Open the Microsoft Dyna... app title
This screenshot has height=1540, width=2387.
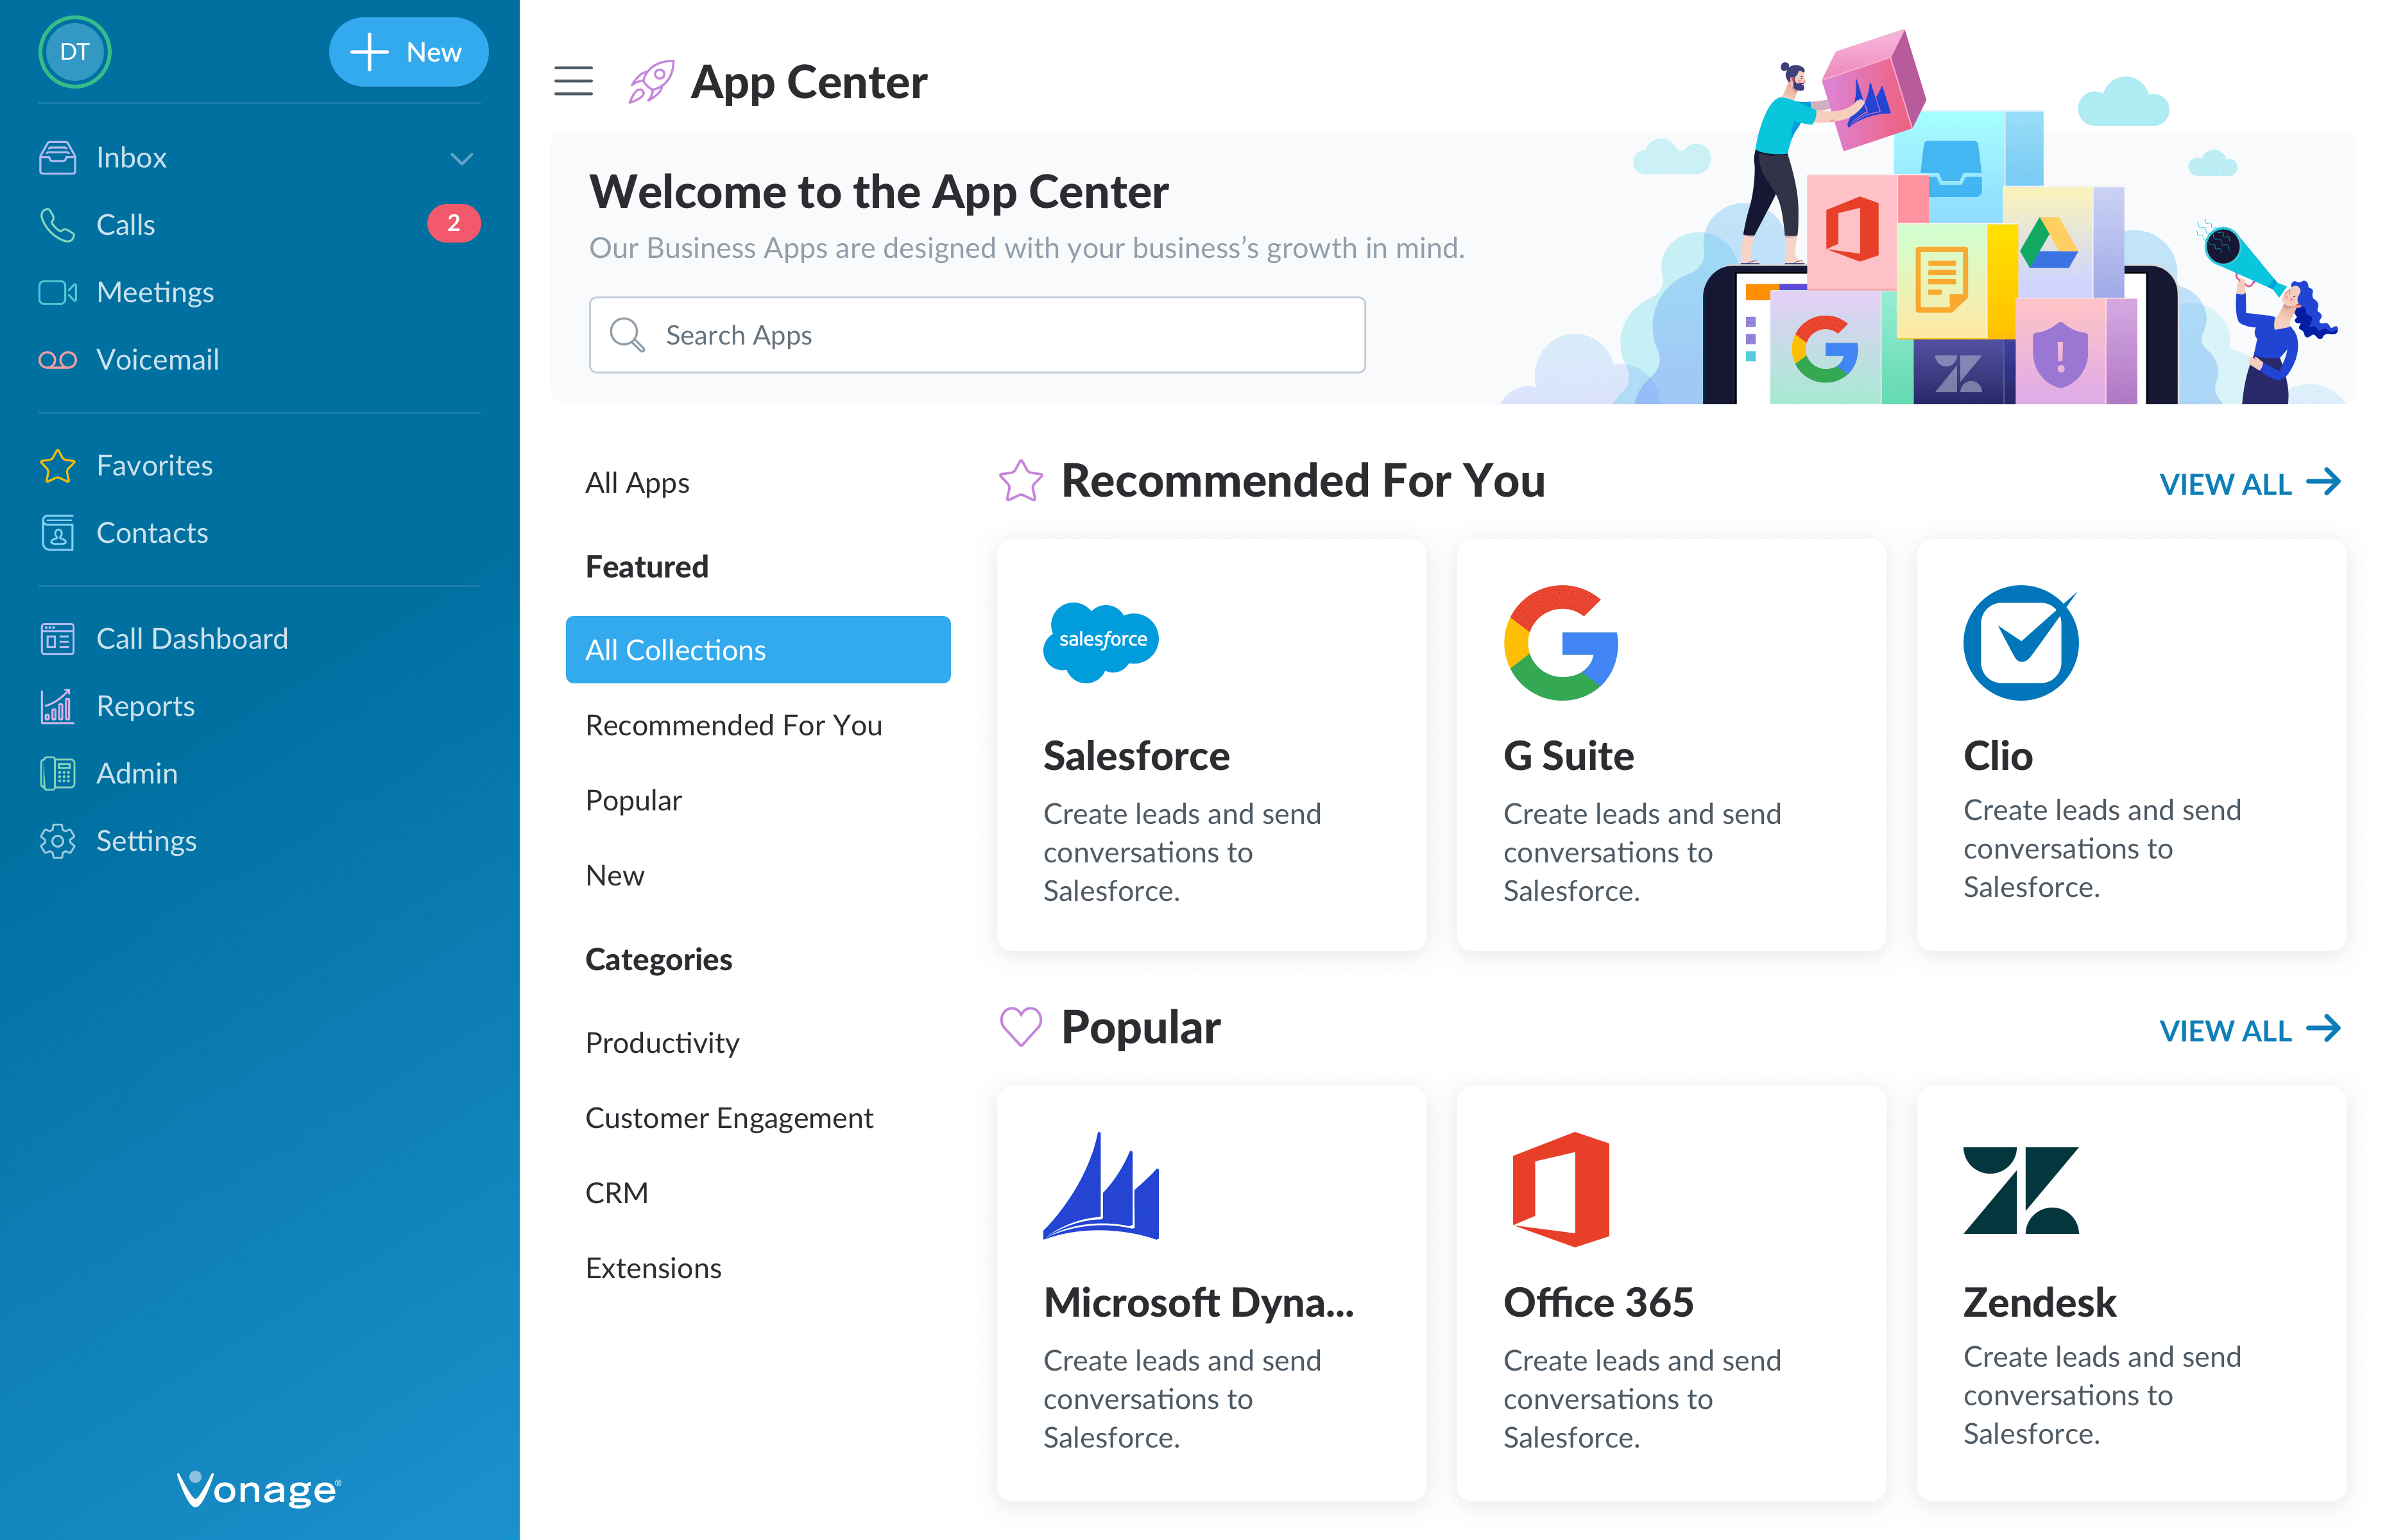tap(1198, 1303)
